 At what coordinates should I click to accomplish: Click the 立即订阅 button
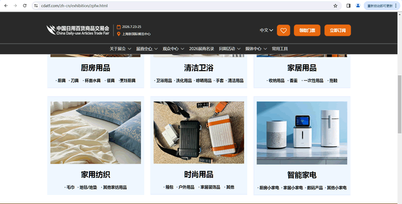[x=337, y=30]
